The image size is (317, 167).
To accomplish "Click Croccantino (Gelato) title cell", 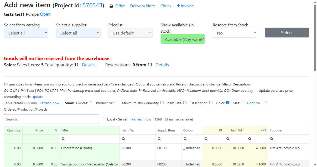I will [90, 152].
